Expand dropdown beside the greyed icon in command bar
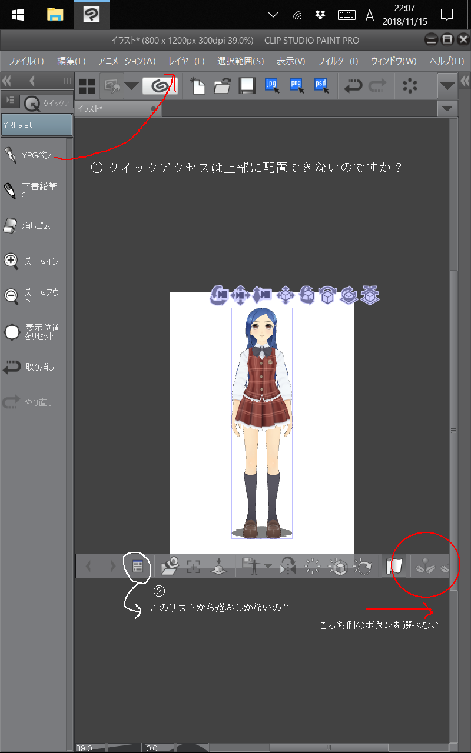This screenshot has width=471, height=753. point(132,86)
